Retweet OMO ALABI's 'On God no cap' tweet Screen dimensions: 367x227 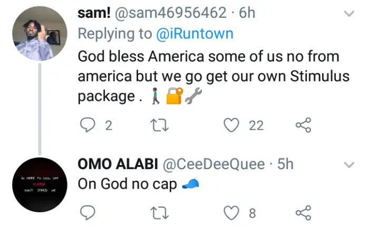(159, 213)
